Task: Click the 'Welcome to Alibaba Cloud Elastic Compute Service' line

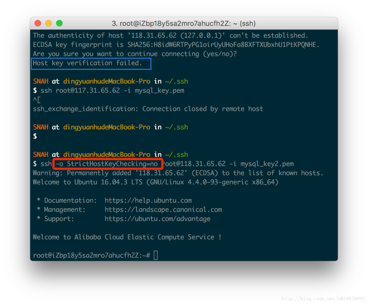Action: tap(127, 237)
